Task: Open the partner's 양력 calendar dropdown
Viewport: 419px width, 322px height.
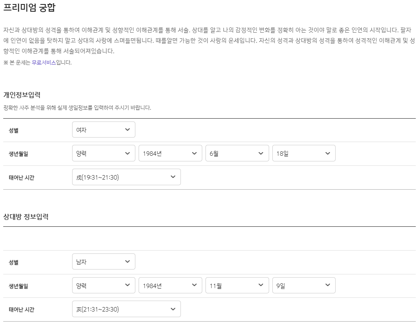Action: (104, 285)
